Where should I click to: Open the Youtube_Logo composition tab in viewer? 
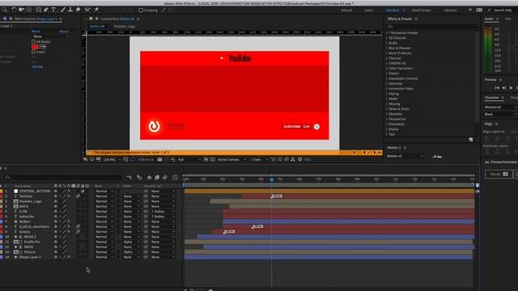click(124, 27)
